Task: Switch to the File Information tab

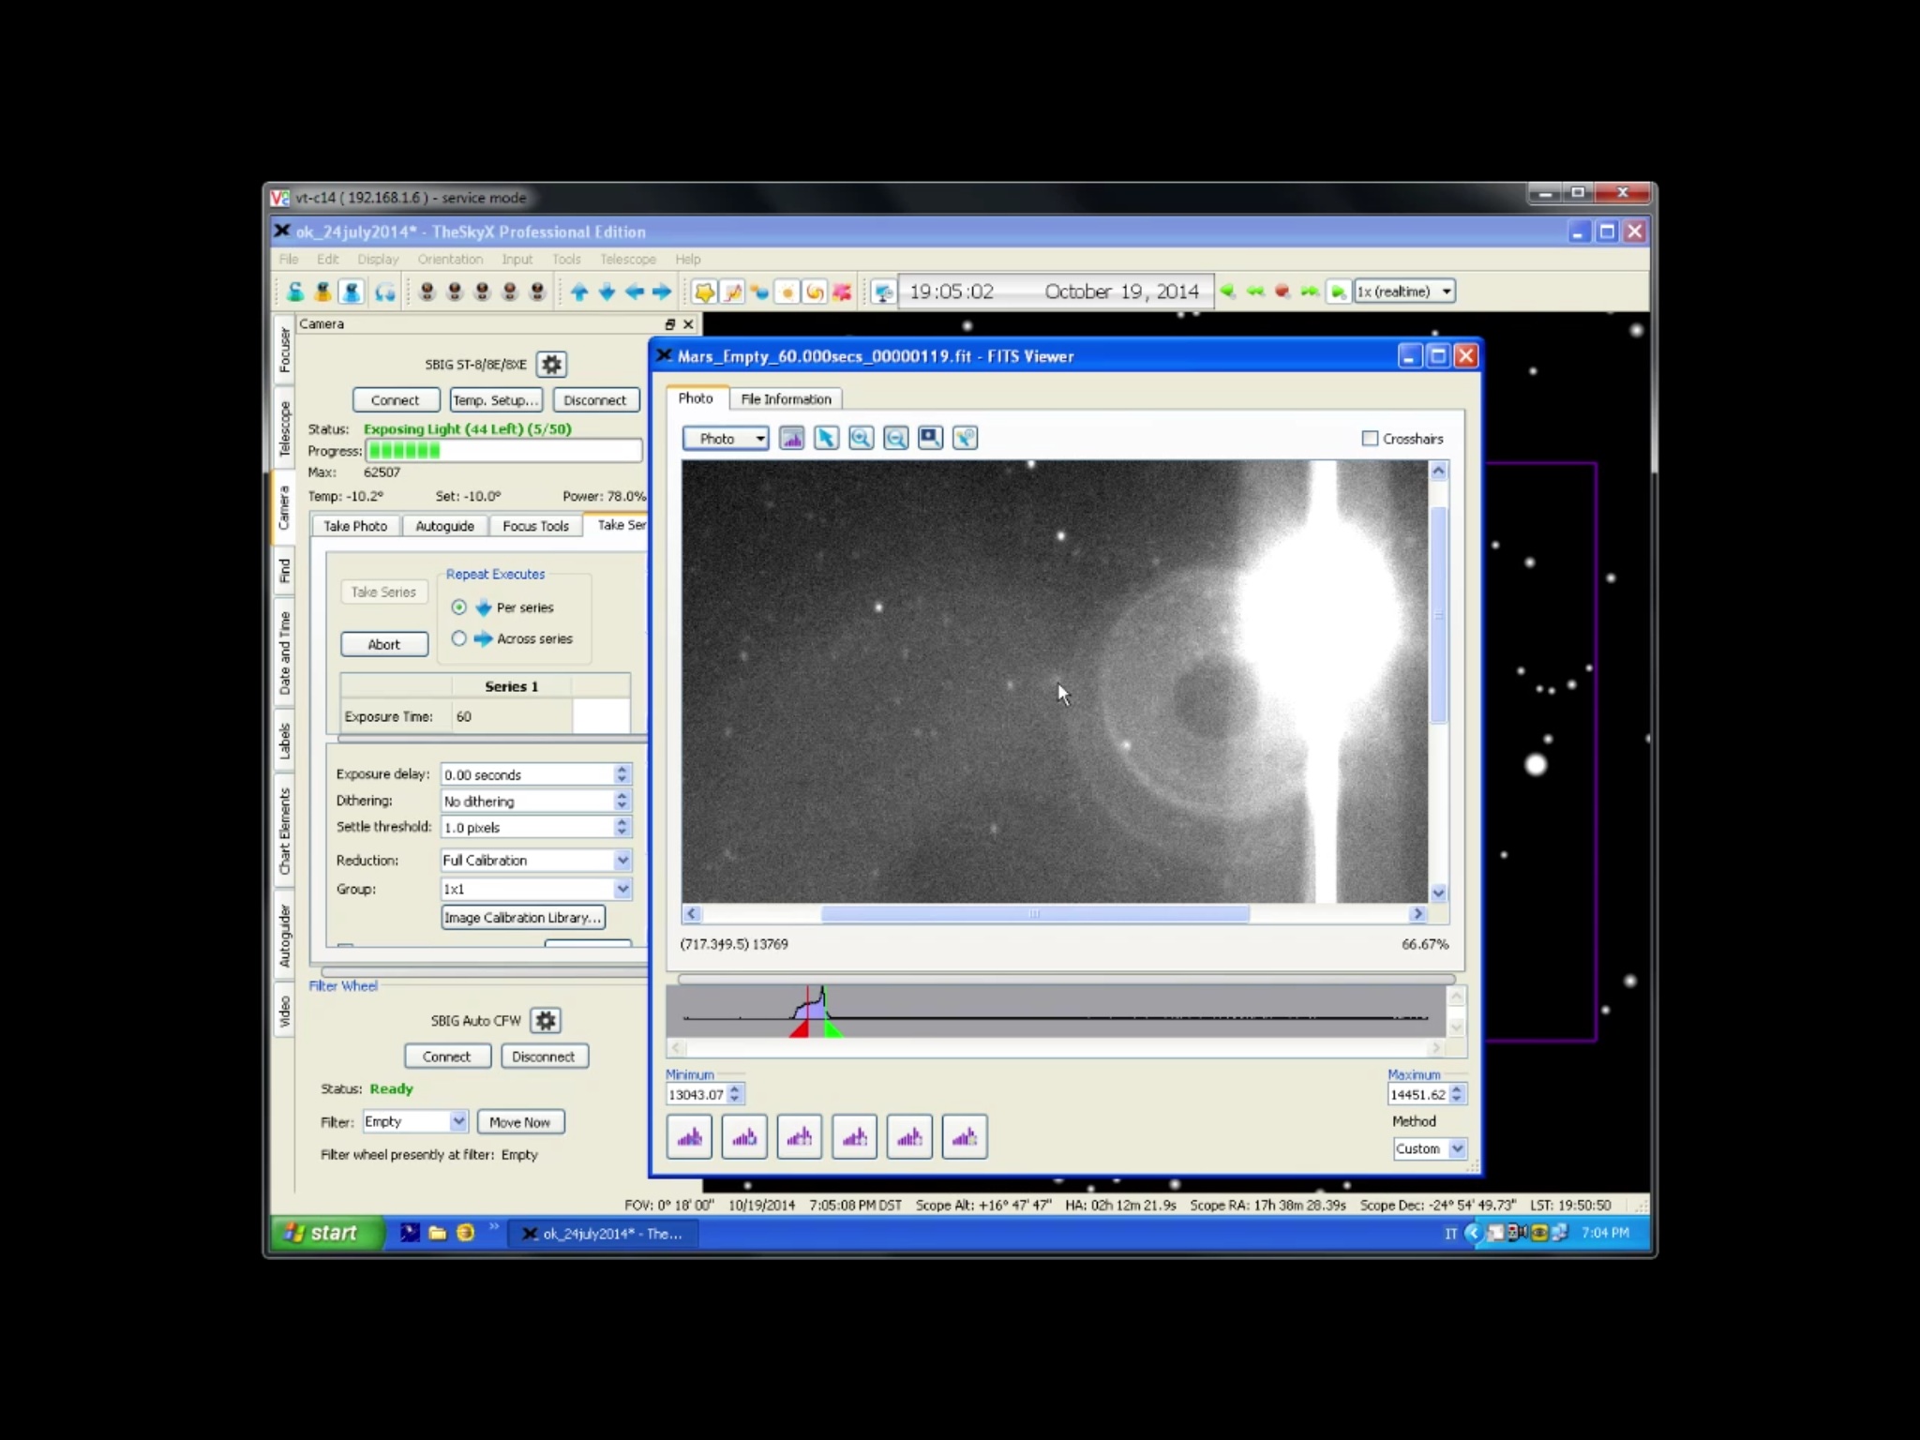Action: coord(786,399)
